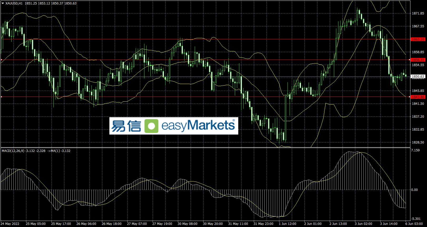Click the current price label 1850.63
427x227 pixels.
418,77
